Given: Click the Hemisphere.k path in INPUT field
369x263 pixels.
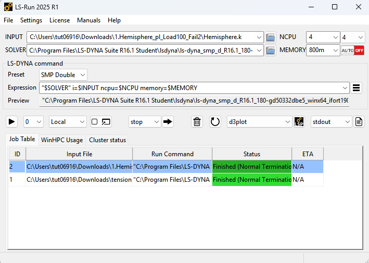Looking at the screenshot, I should coord(135,37).
